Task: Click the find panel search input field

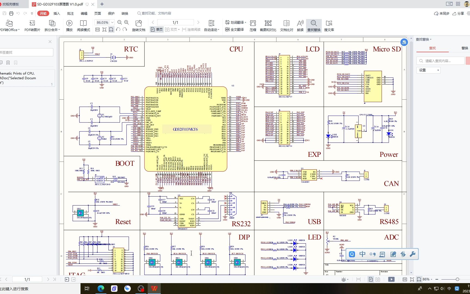Action: coord(440,61)
